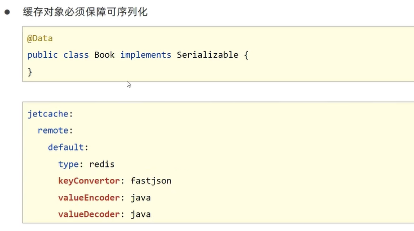Click the "default:" YAML key
The height and width of the screenshot is (231, 414).
click(x=68, y=148)
